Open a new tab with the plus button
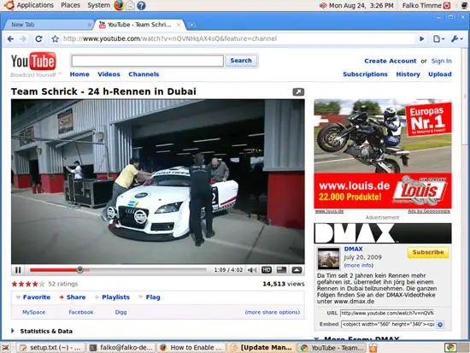The width and height of the screenshot is (470, 353). click(x=191, y=25)
